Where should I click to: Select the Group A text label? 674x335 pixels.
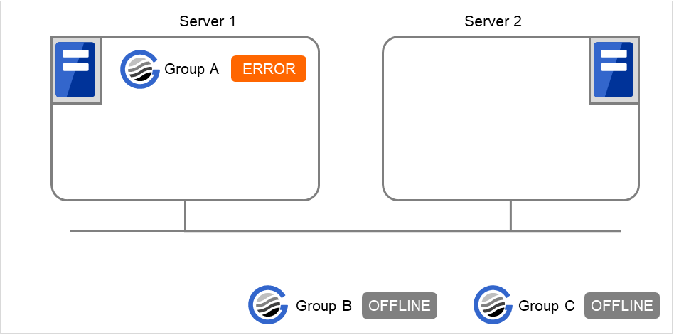[x=191, y=69]
